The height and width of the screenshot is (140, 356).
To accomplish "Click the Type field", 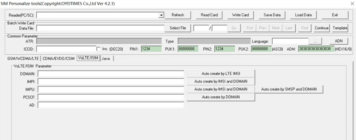I will (x=214, y=41).
